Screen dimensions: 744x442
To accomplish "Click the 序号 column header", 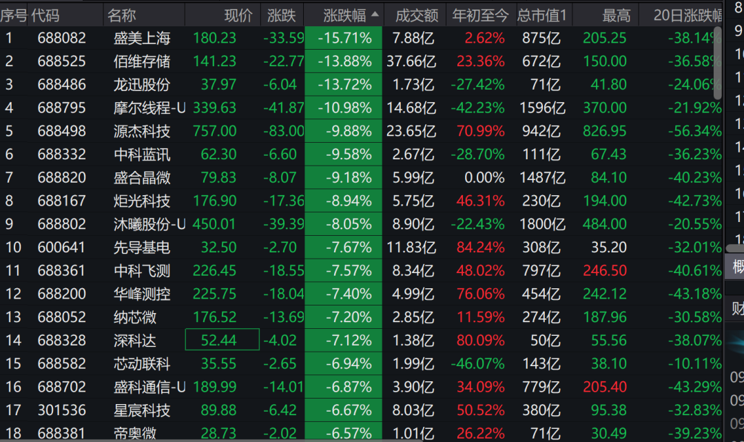I will click(x=14, y=16).
